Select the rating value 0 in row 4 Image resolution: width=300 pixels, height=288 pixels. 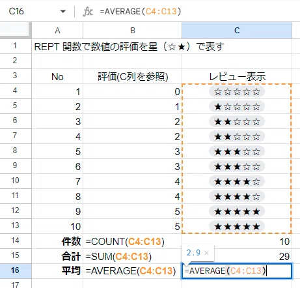[133, 92]
